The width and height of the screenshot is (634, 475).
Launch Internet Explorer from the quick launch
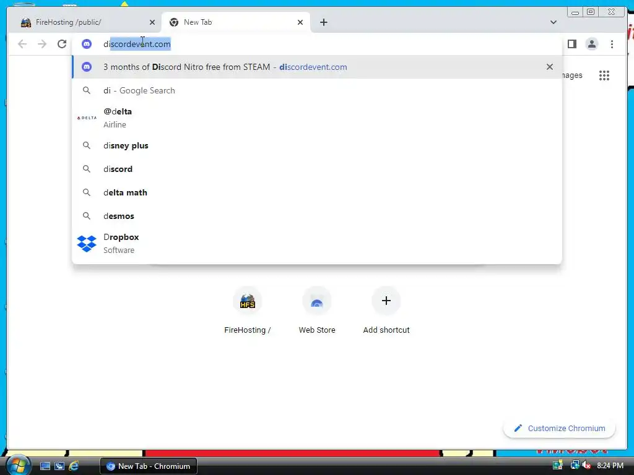74,466
